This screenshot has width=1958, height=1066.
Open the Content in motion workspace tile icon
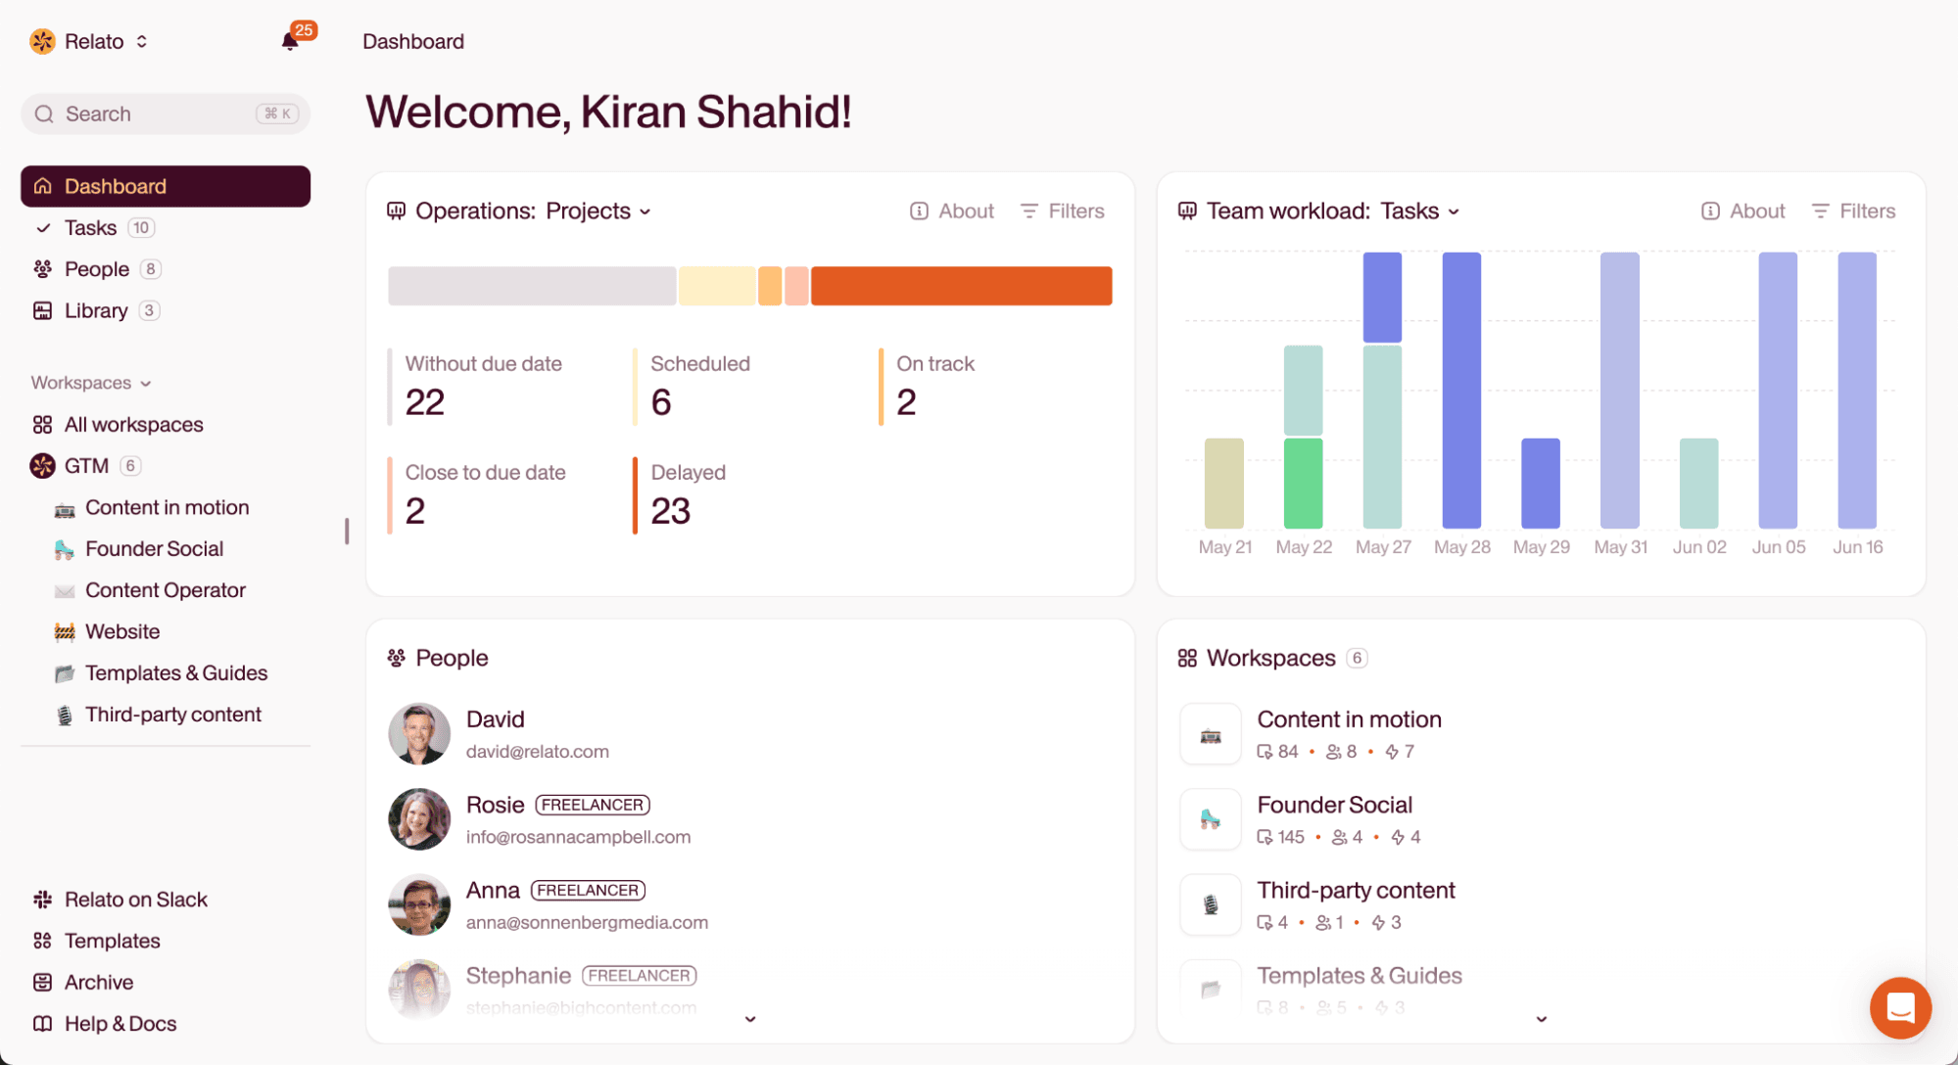(x=1211, y=735)
